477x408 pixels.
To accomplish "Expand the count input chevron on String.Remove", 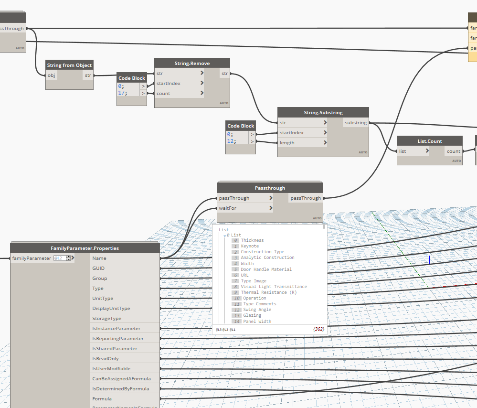I will point(201,93).
